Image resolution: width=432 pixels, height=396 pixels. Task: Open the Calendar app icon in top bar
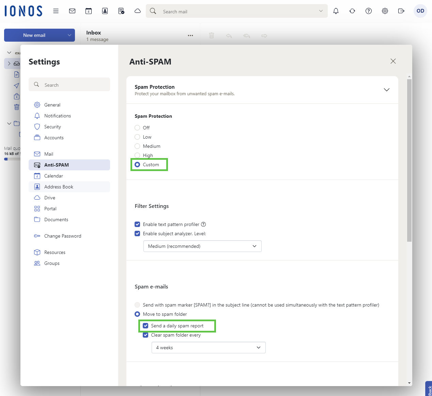click(89, 11)
